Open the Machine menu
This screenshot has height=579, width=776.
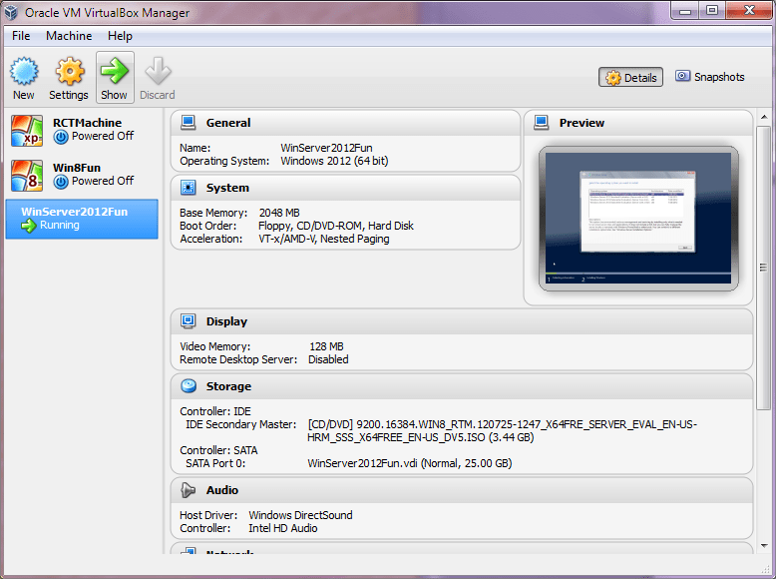pos(69,36)
